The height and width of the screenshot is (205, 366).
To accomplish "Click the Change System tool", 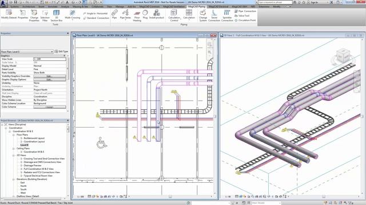I will point(203,15).
